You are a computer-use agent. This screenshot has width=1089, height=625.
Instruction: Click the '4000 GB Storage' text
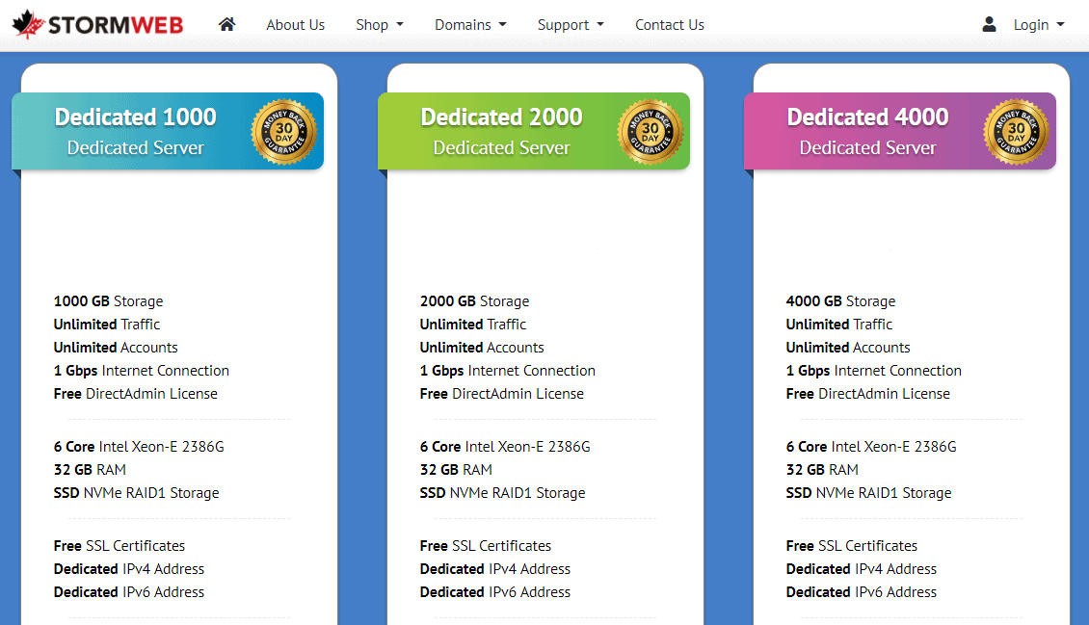coord(840,301)
